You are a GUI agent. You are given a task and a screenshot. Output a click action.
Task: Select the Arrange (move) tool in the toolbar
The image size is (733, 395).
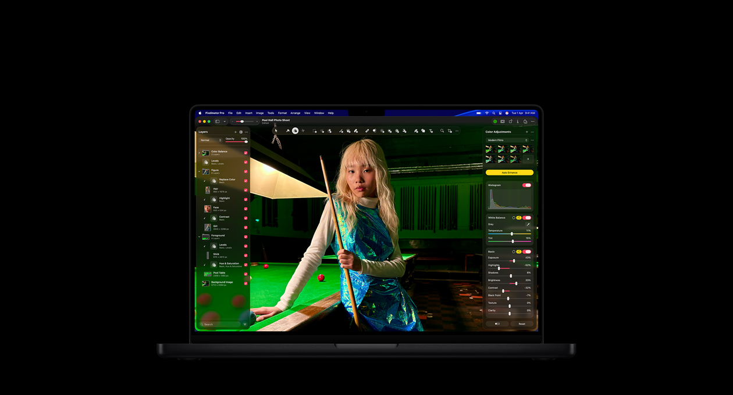(x=276, y=131)
